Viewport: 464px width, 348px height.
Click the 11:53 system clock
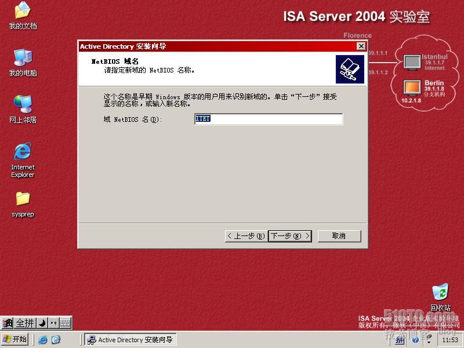pos(450,340)
